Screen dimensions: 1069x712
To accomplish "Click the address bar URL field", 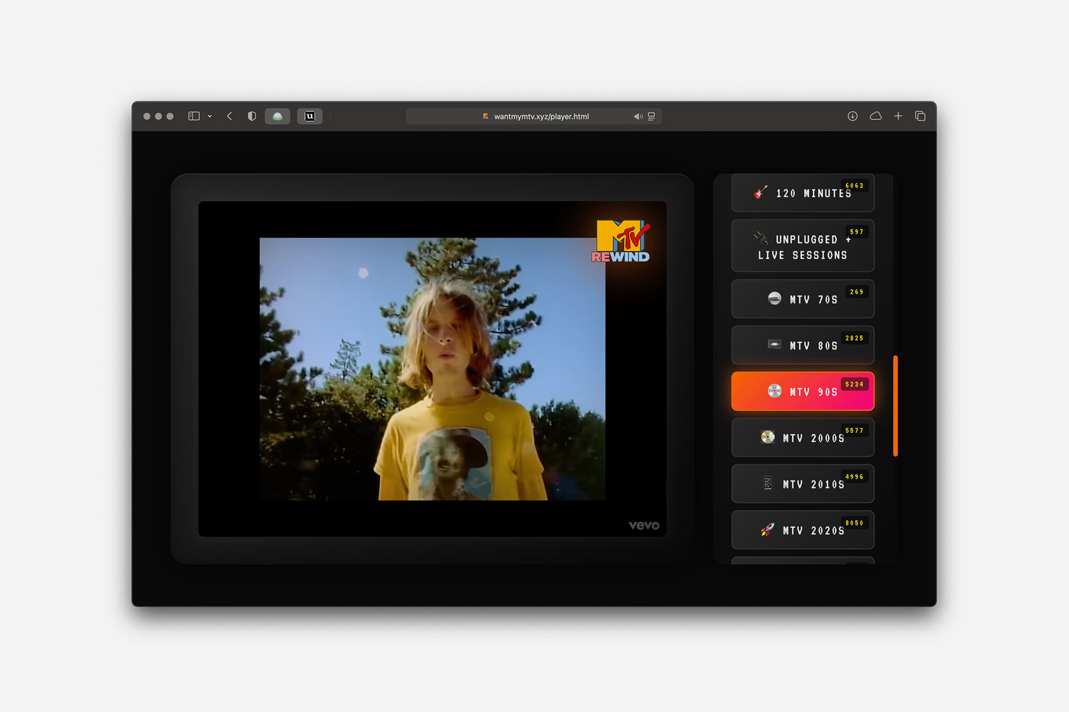I will (x=540, y=116).
